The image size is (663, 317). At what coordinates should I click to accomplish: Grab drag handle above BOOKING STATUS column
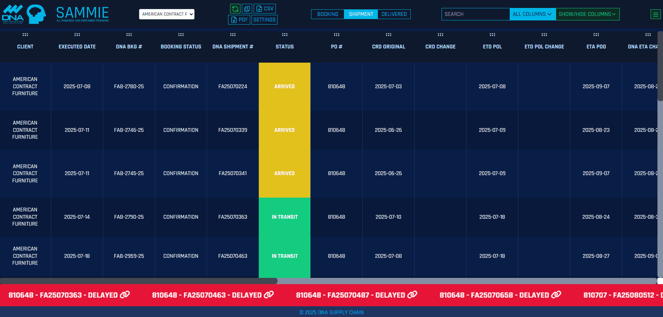181,35
